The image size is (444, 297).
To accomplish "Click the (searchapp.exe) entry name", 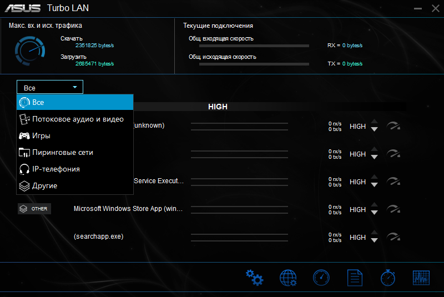I will click(x=99, y=236).
